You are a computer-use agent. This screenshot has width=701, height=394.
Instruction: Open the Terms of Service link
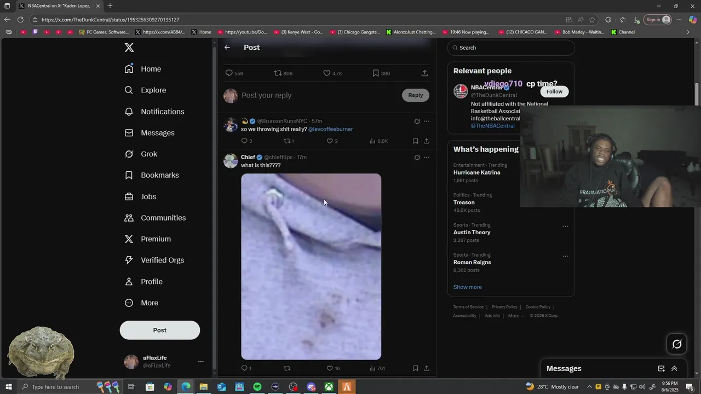click(x=468, y=307)
